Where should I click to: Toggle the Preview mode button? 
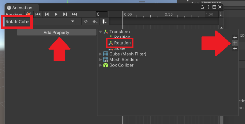point(14,14)
